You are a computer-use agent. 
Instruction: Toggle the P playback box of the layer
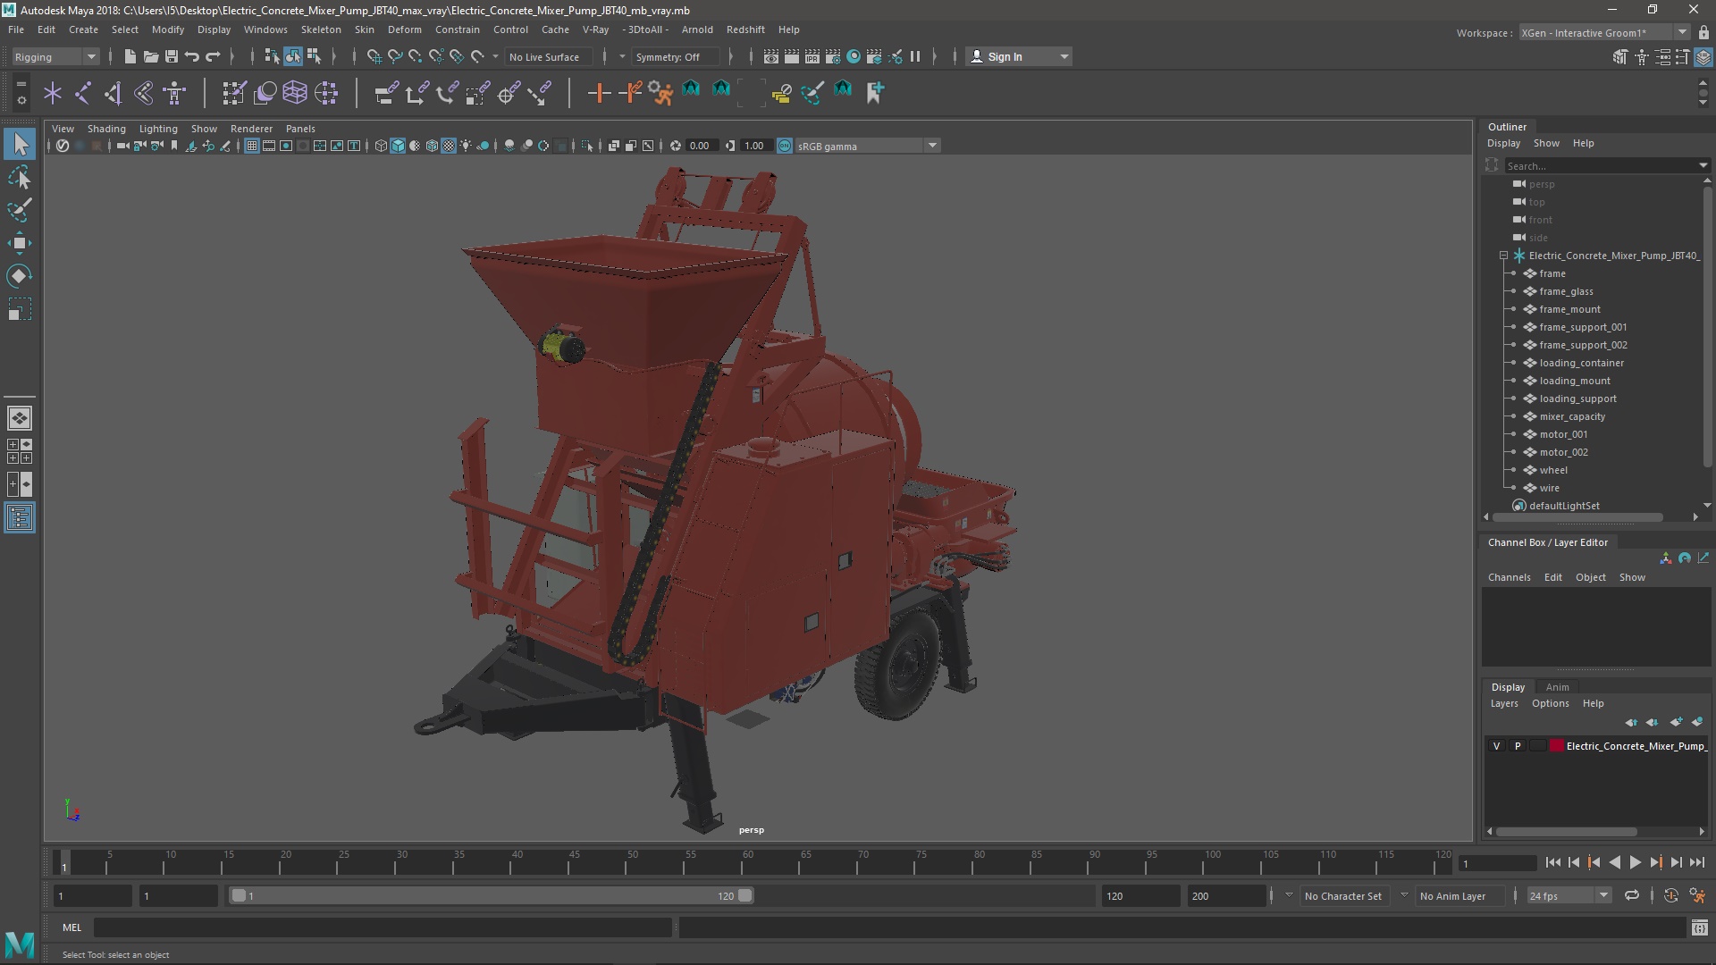coord(1518,746)
